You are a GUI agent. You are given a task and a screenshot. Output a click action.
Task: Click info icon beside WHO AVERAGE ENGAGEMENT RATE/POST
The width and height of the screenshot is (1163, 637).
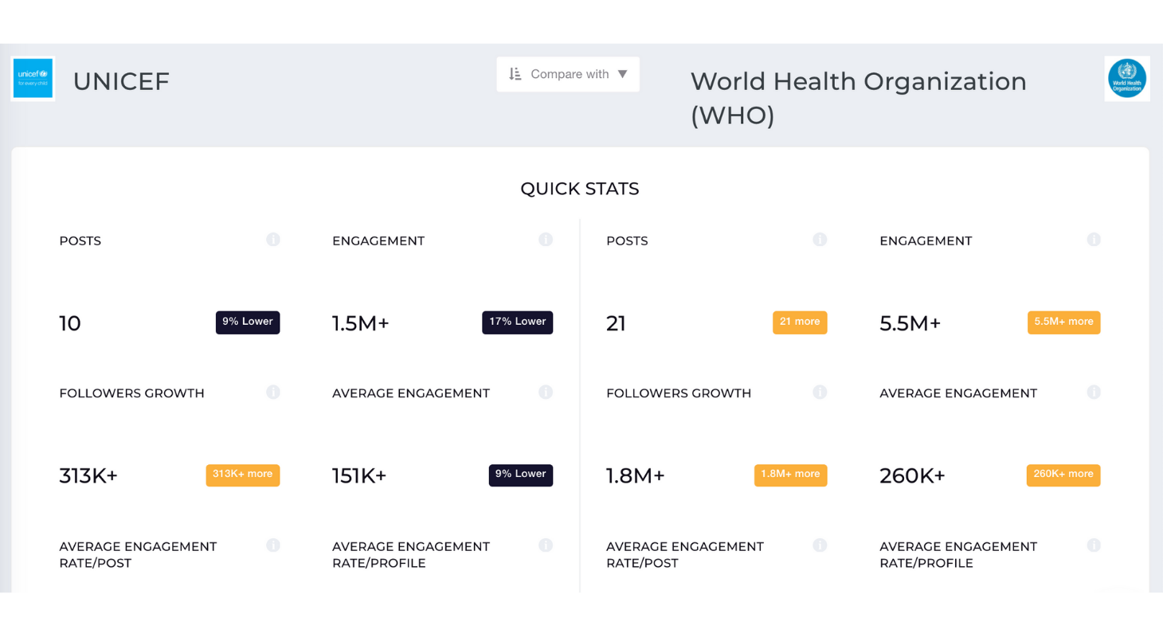820,545
